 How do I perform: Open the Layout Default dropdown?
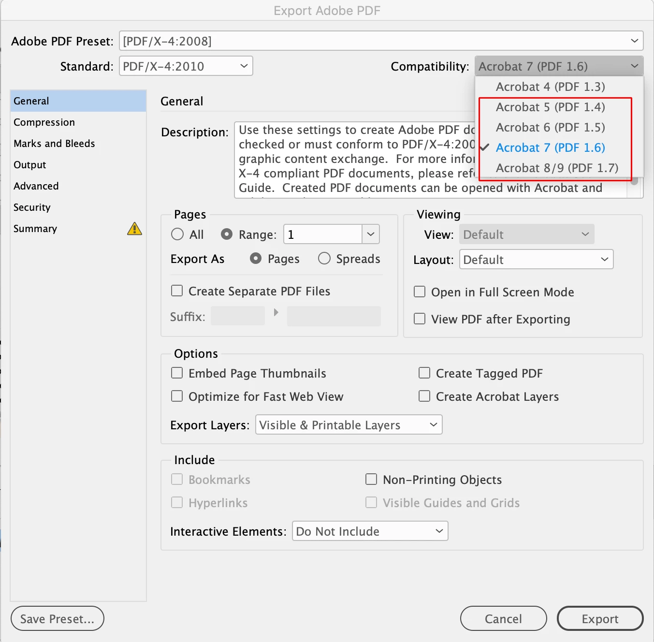coord(537,259)
